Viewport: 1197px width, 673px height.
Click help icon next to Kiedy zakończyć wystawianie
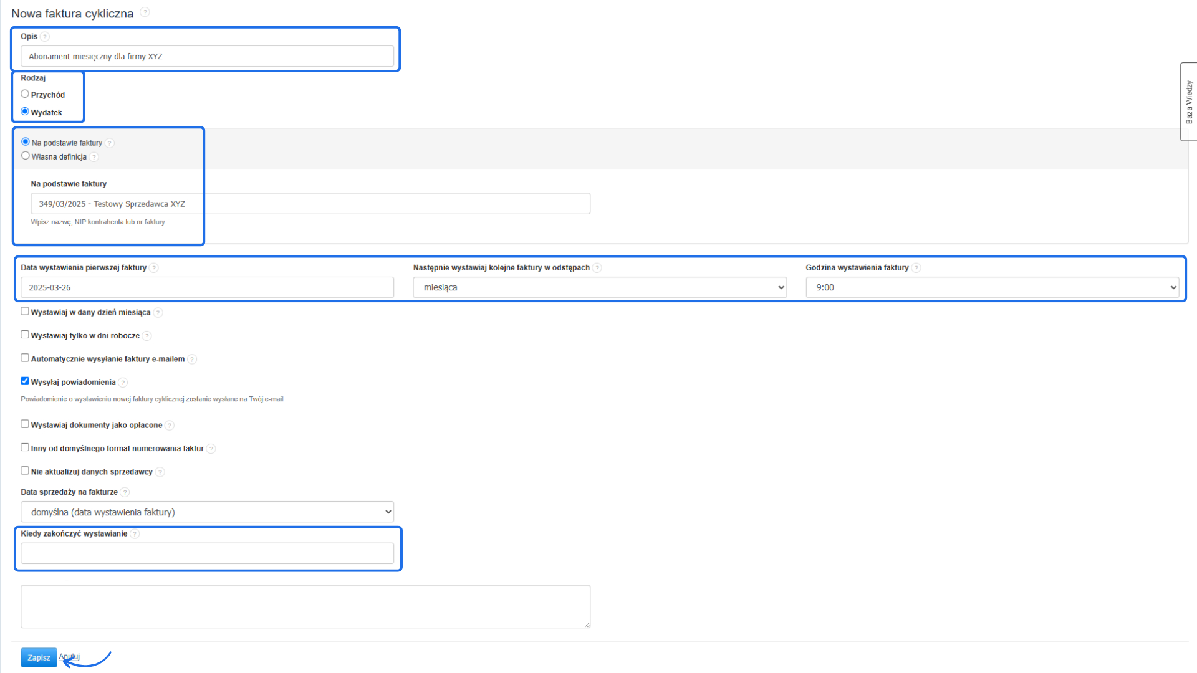click(x=135, y=534)
